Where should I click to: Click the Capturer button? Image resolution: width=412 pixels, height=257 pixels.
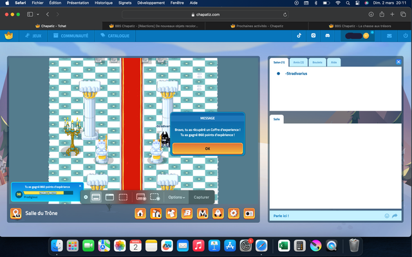(x=201, y=197)
